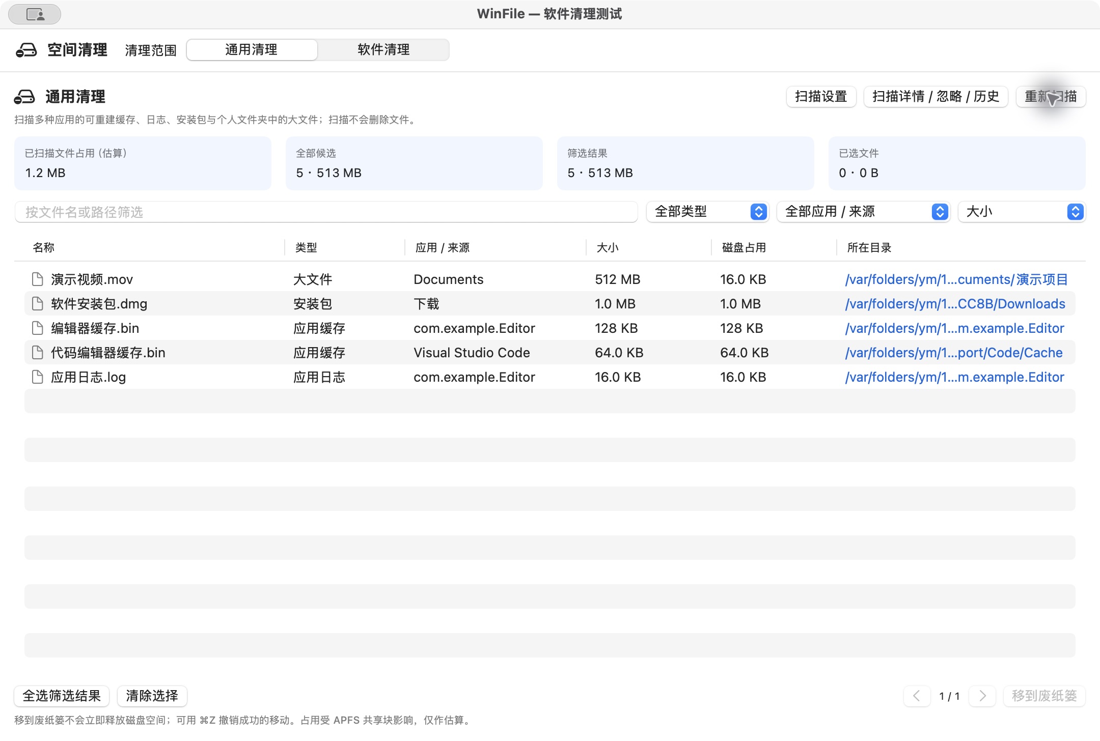Select the row named 演示视频.mov
Screen dimensions: 1100x741
coord(550,279)
